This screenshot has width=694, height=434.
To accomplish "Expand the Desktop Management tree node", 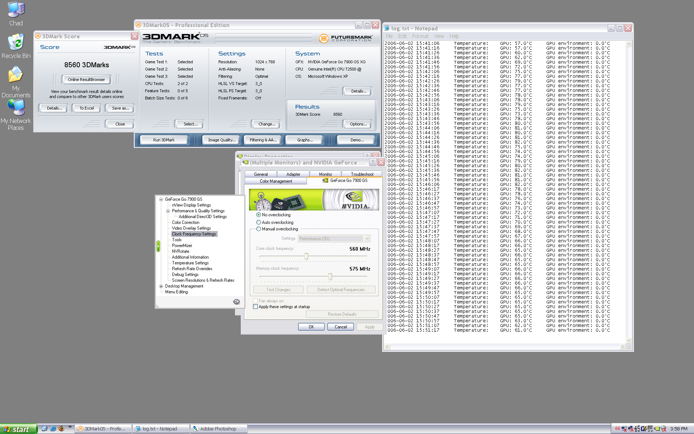I will (161, 286).
